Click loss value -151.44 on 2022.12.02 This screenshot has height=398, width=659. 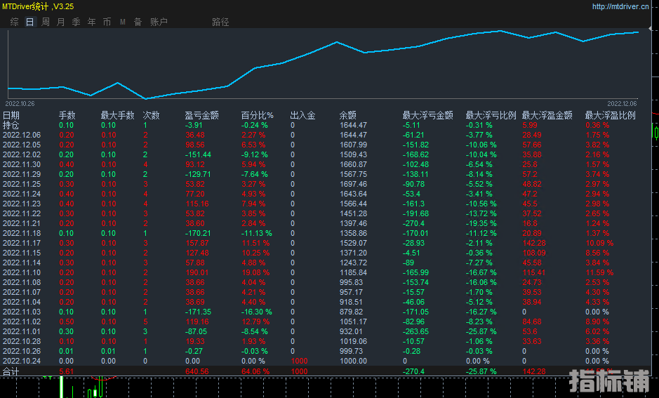[x=198, y=154]
